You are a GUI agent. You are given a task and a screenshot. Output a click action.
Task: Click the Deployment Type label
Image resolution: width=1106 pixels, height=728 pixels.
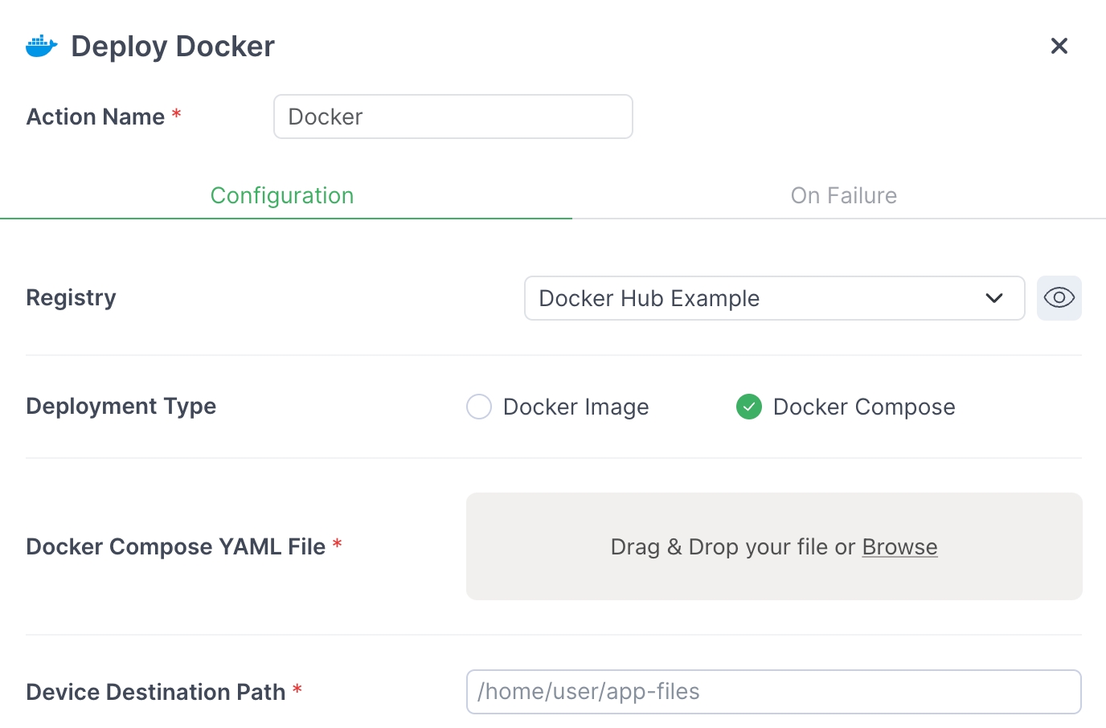[121, 406]
